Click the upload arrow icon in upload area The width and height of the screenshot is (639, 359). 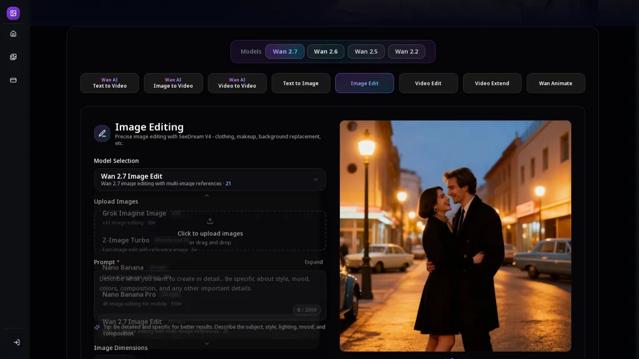point(210,221)
